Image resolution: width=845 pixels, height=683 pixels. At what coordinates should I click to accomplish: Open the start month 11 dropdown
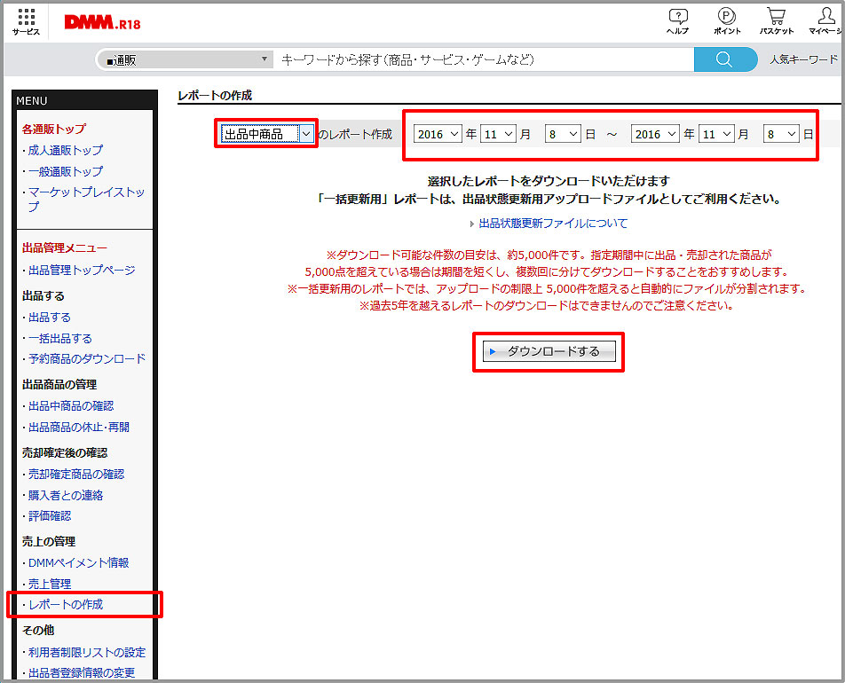coord(497,134)
